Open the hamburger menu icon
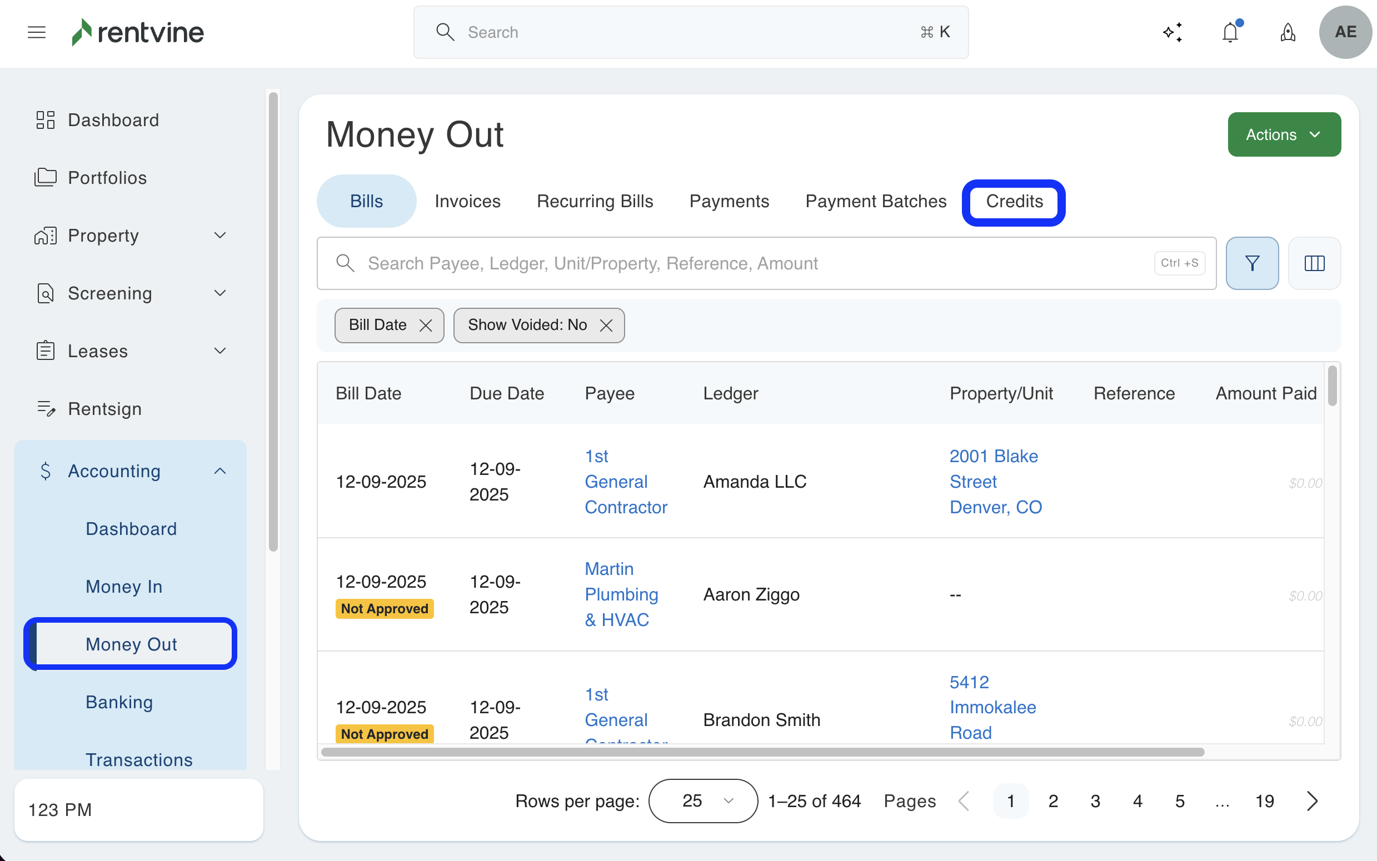The width and height of the screenshot is (1377, 861). click(37, 32)
